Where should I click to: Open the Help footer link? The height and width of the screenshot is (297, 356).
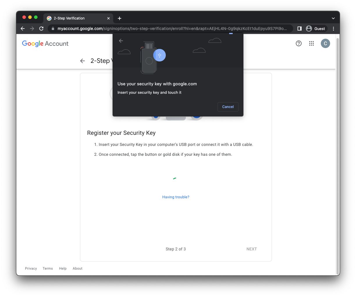click(63, 268)
